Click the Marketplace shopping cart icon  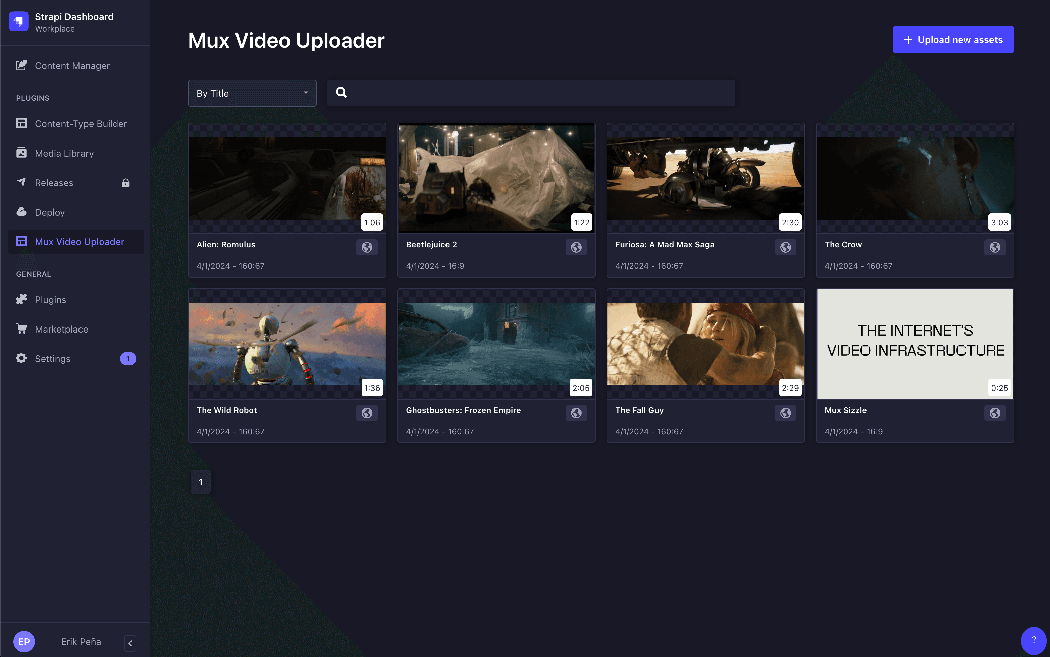21,329
